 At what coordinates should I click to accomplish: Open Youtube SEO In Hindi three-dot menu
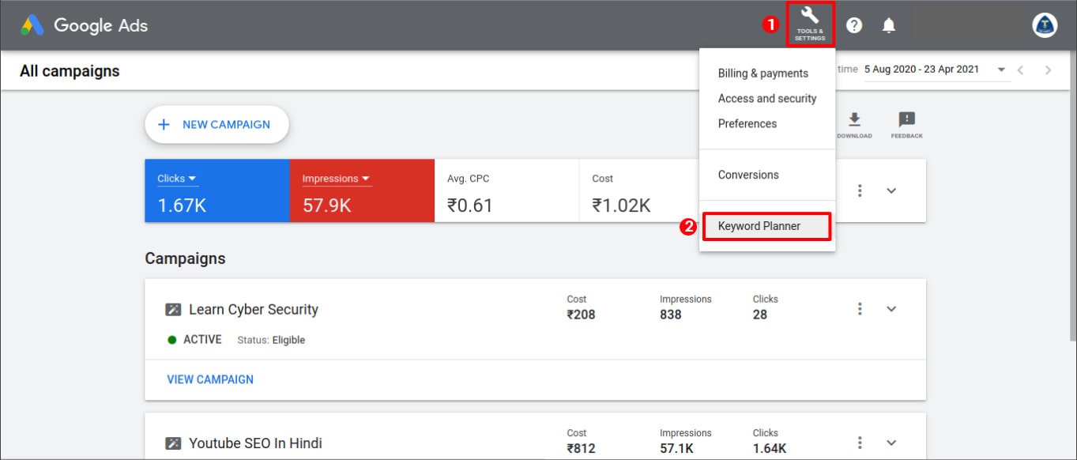[x=860, y=443]
